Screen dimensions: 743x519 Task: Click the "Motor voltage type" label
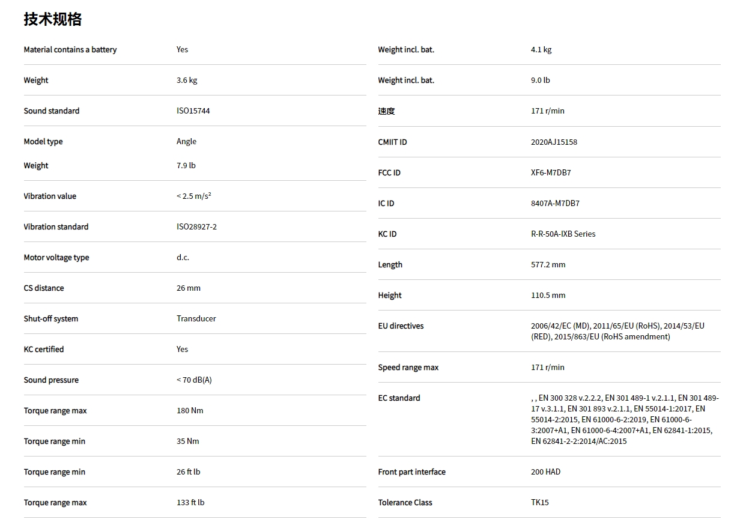click(x=56, y=258)
